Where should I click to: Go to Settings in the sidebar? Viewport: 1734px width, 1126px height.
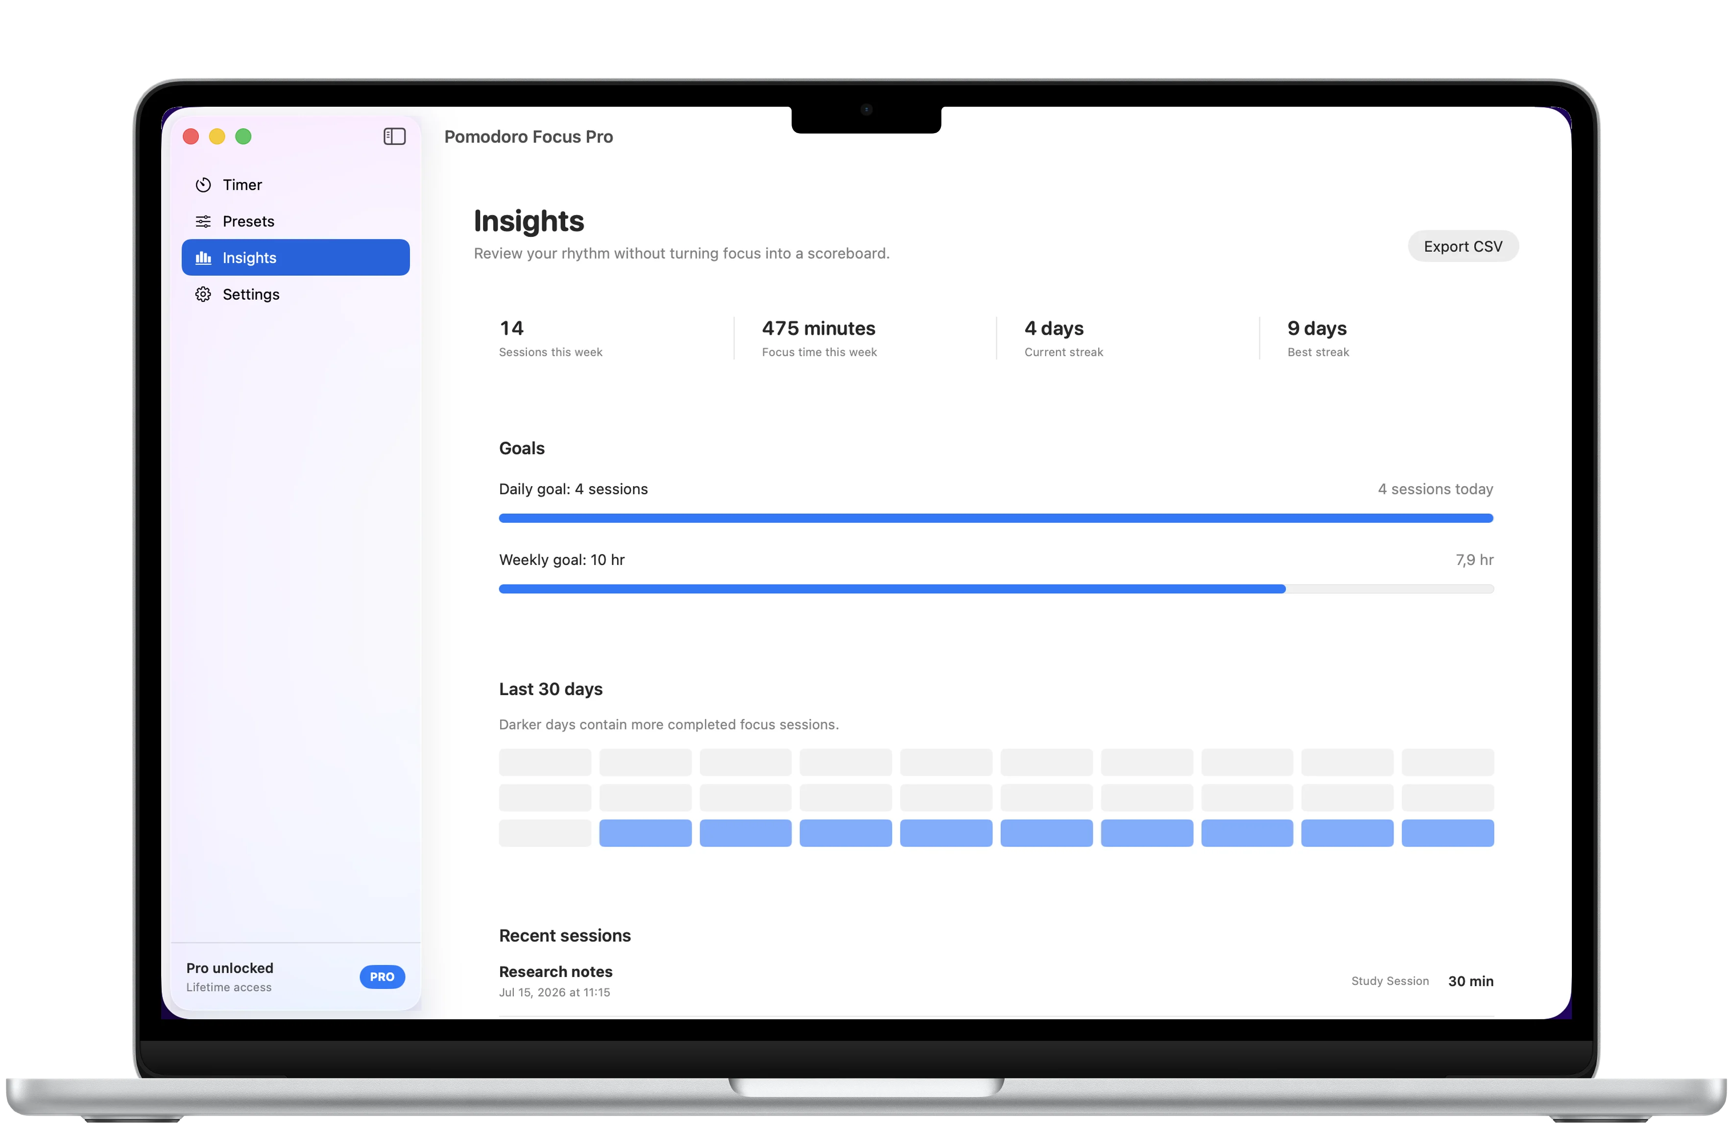(x=296, y=294)
